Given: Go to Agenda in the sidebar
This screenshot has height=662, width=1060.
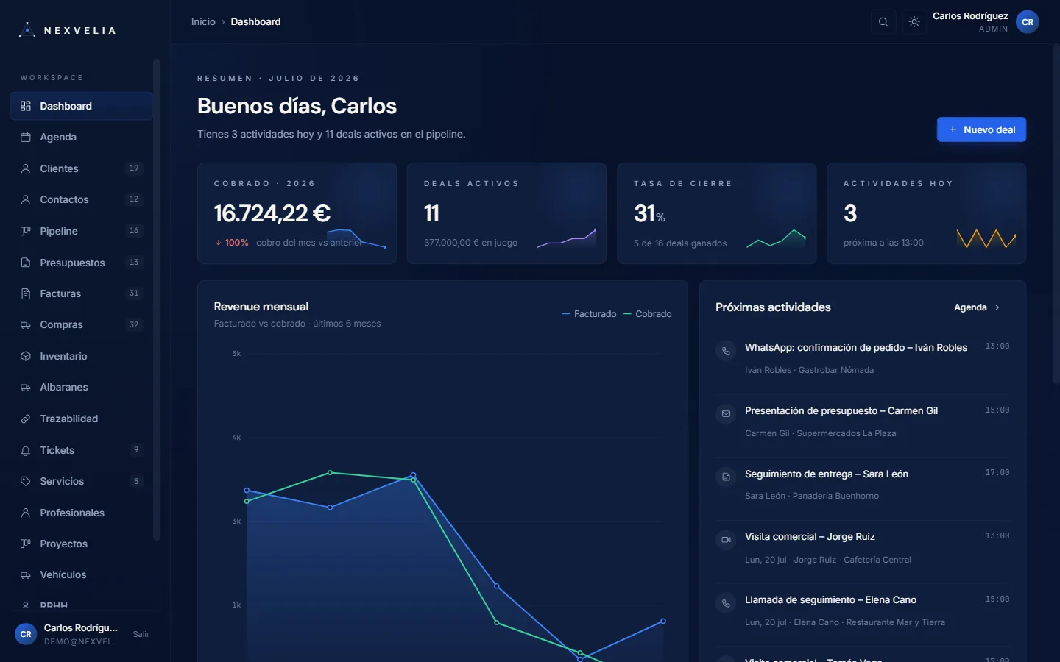Looking at the screenshot, I should click(x=81, y=137).
